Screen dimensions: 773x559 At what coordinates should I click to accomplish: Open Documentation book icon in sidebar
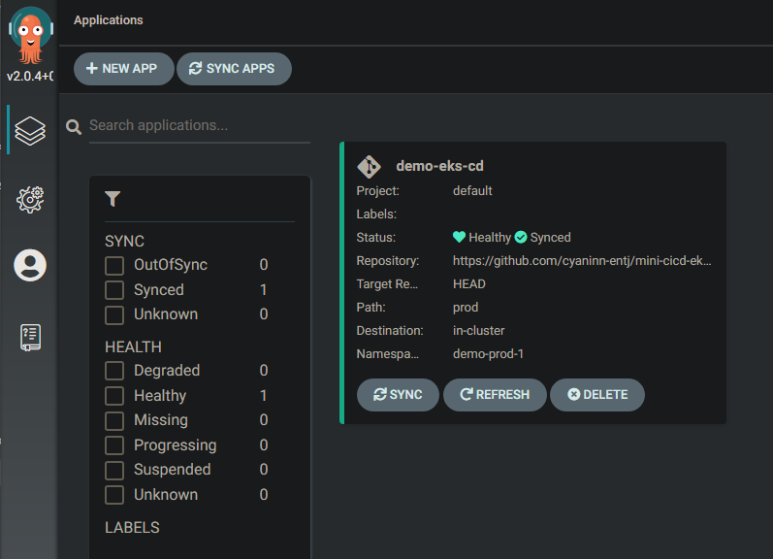click(x=30, y=338)
